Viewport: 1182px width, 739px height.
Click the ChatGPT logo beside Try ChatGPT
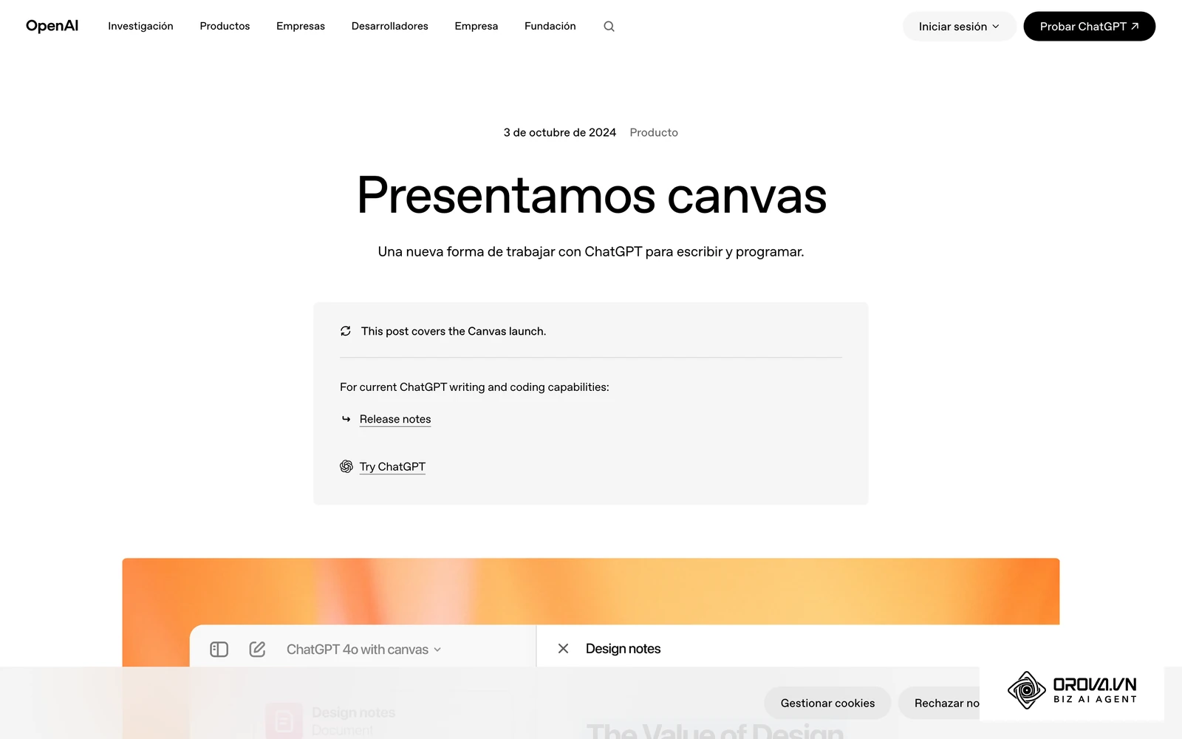click(x=346, y=466)
